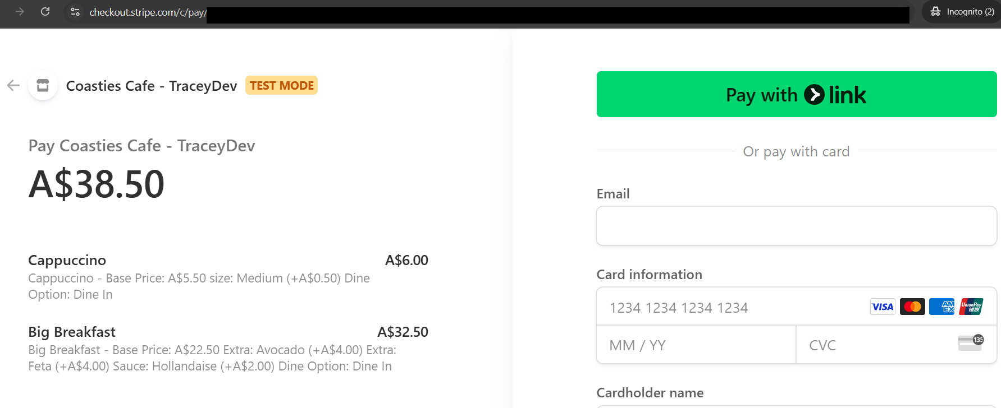The image size is (1001, 408).
Task: Focus the Email input field
Action: (796, 226)
